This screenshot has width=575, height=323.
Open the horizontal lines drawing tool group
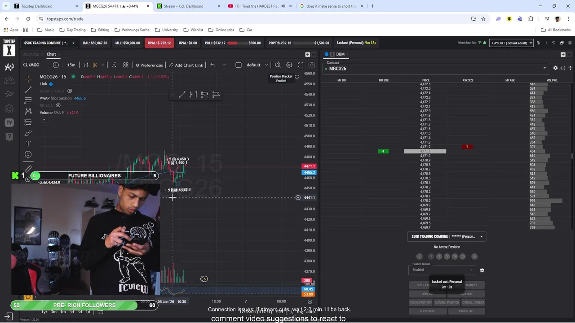click(x=28, y=100)
